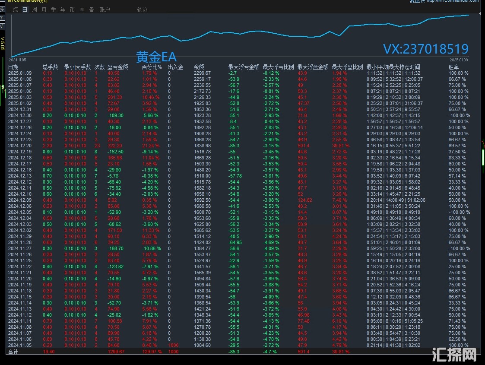
Task: Click the small arrow at chart's right edge
Action: (480, 14)
